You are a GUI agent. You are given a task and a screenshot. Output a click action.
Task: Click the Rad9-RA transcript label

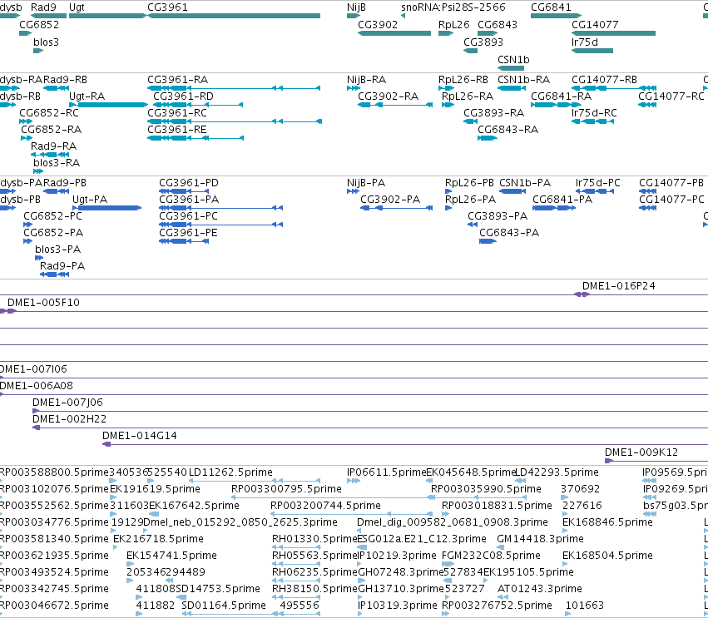click(53, 146)
